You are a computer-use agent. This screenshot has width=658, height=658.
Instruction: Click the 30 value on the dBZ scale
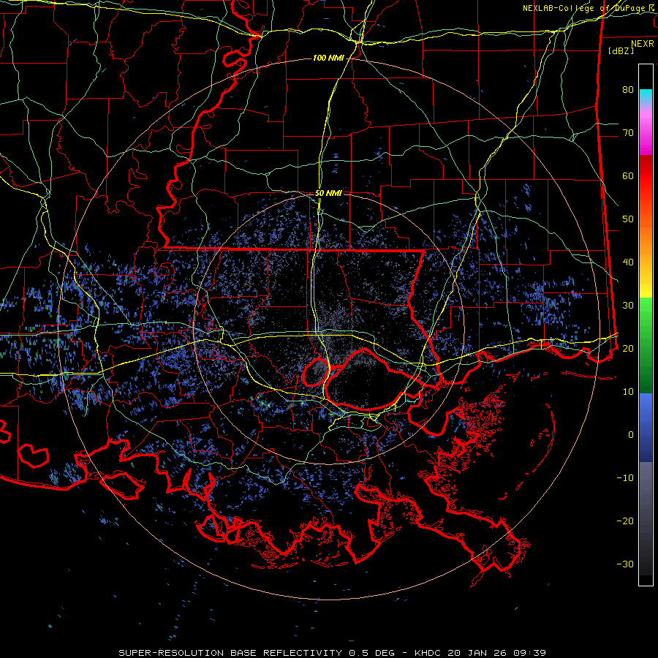(x=628, y=306)
